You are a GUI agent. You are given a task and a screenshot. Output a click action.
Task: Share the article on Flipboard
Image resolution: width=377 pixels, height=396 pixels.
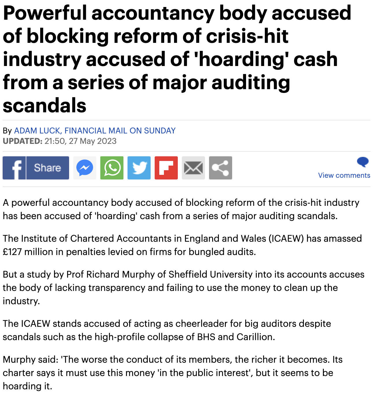pos(166,168)
